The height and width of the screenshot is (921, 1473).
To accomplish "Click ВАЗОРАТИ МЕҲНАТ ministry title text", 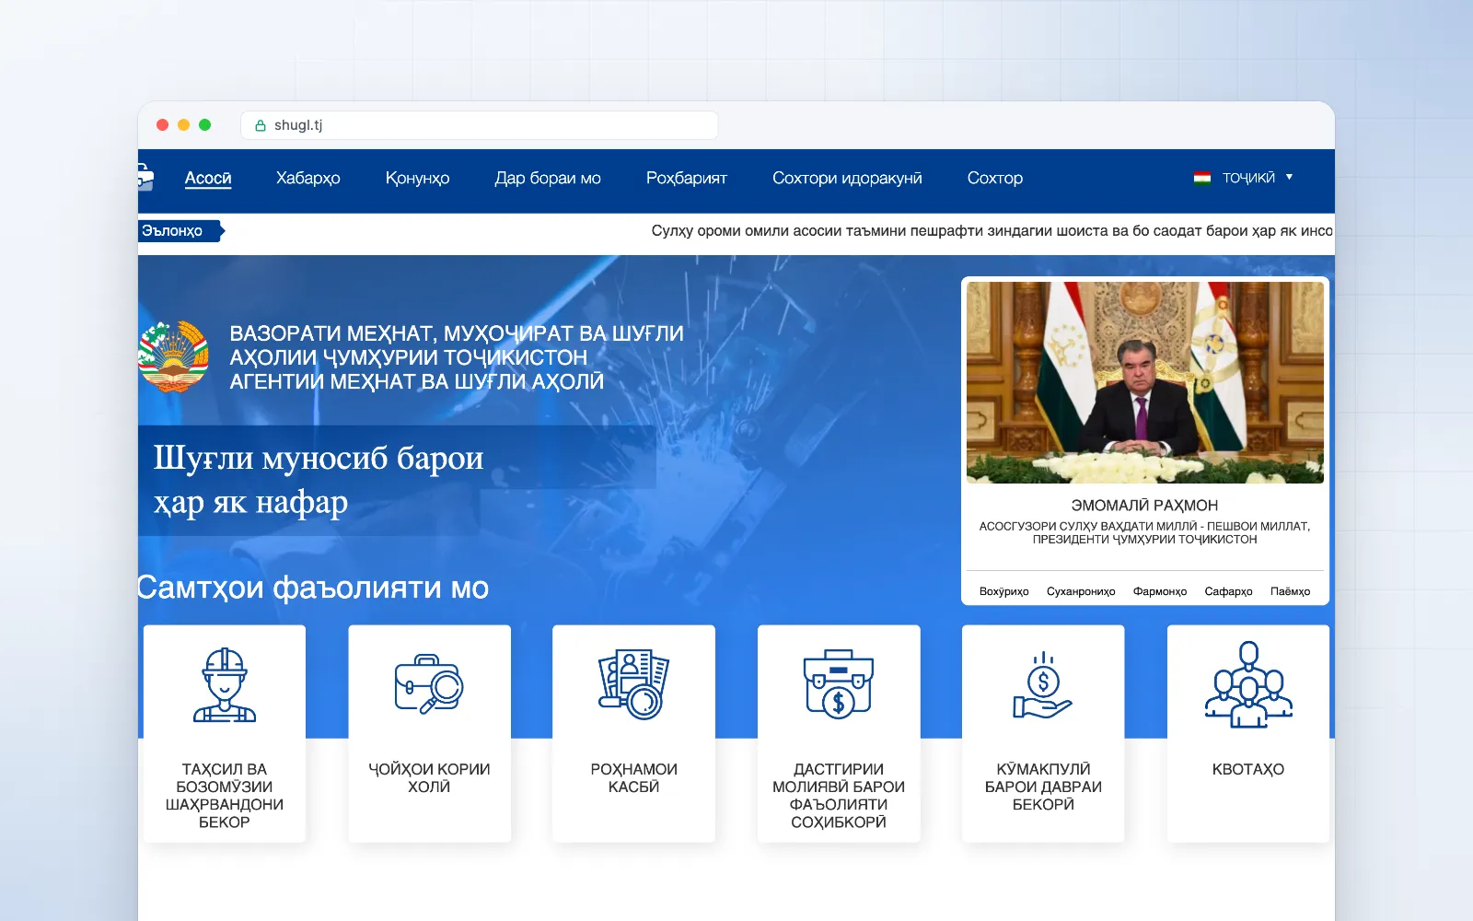I will click(457, 357).
